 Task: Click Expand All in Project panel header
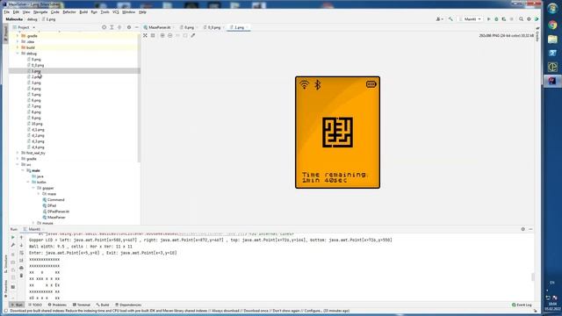click(112, 27)
